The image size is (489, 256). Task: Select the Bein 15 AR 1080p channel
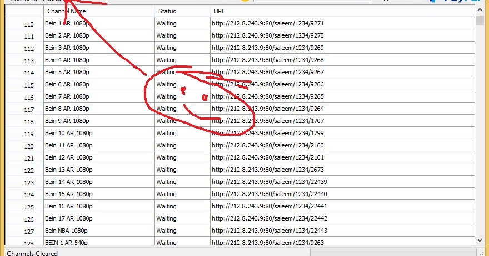click(x=68, y=194)
